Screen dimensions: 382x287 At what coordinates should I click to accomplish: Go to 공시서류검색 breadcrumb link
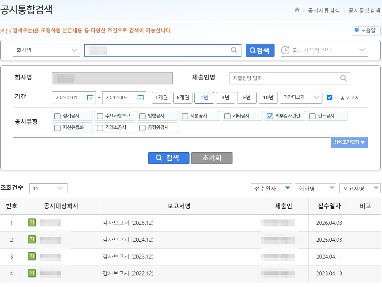point(324,11)
